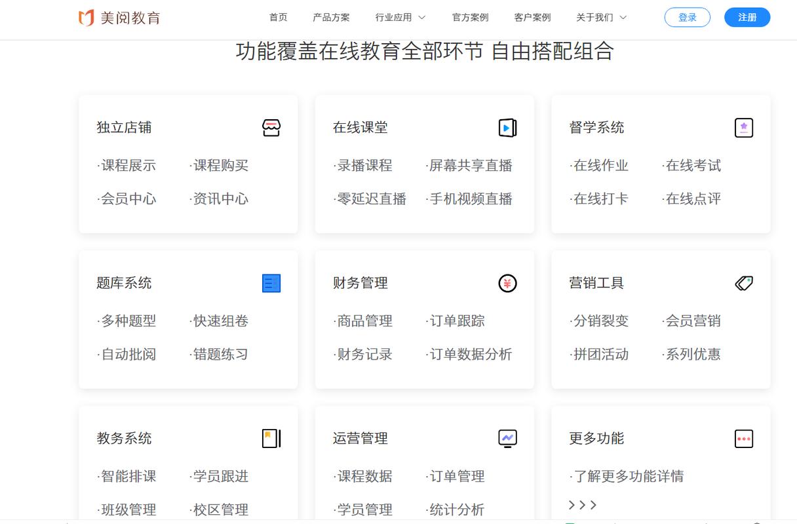This screenshot has height=524, width=797.
Task: Go to 首页 in navigation
Action: [279, 18]
